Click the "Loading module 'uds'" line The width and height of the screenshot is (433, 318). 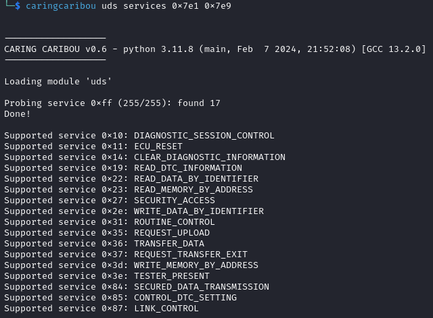(58, 82)
